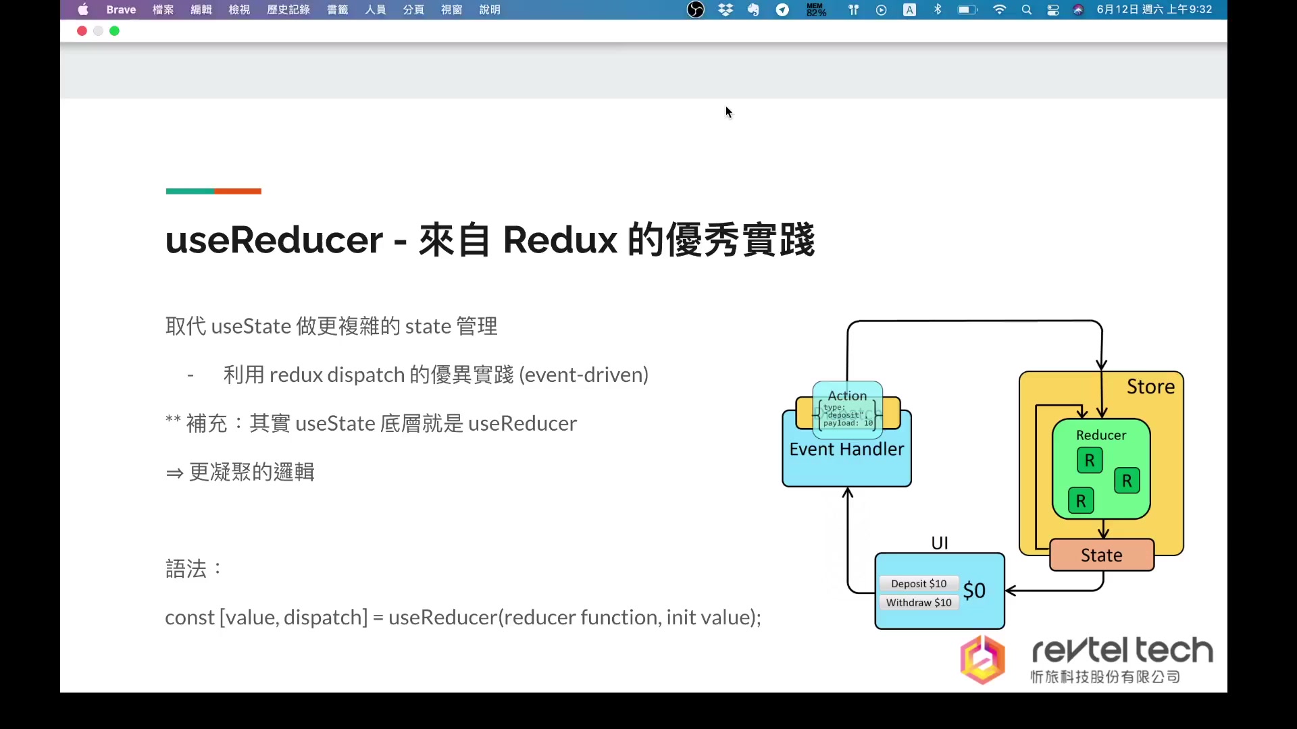Screen dimensions: 1297x729
Task: Open the Apple menu
Action: [83, 9]
